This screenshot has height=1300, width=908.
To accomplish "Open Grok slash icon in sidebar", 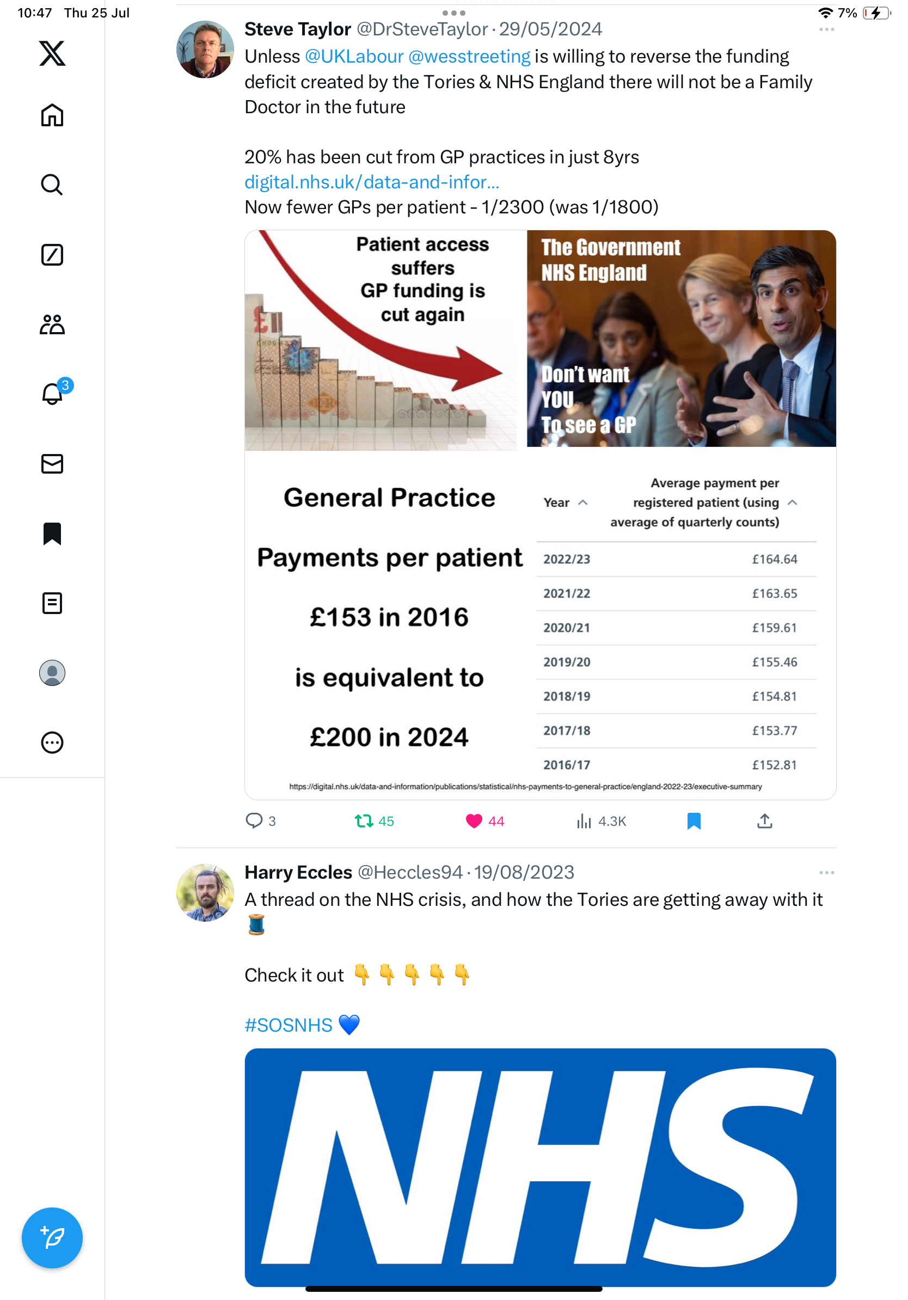I will click(x=52, y=255).
